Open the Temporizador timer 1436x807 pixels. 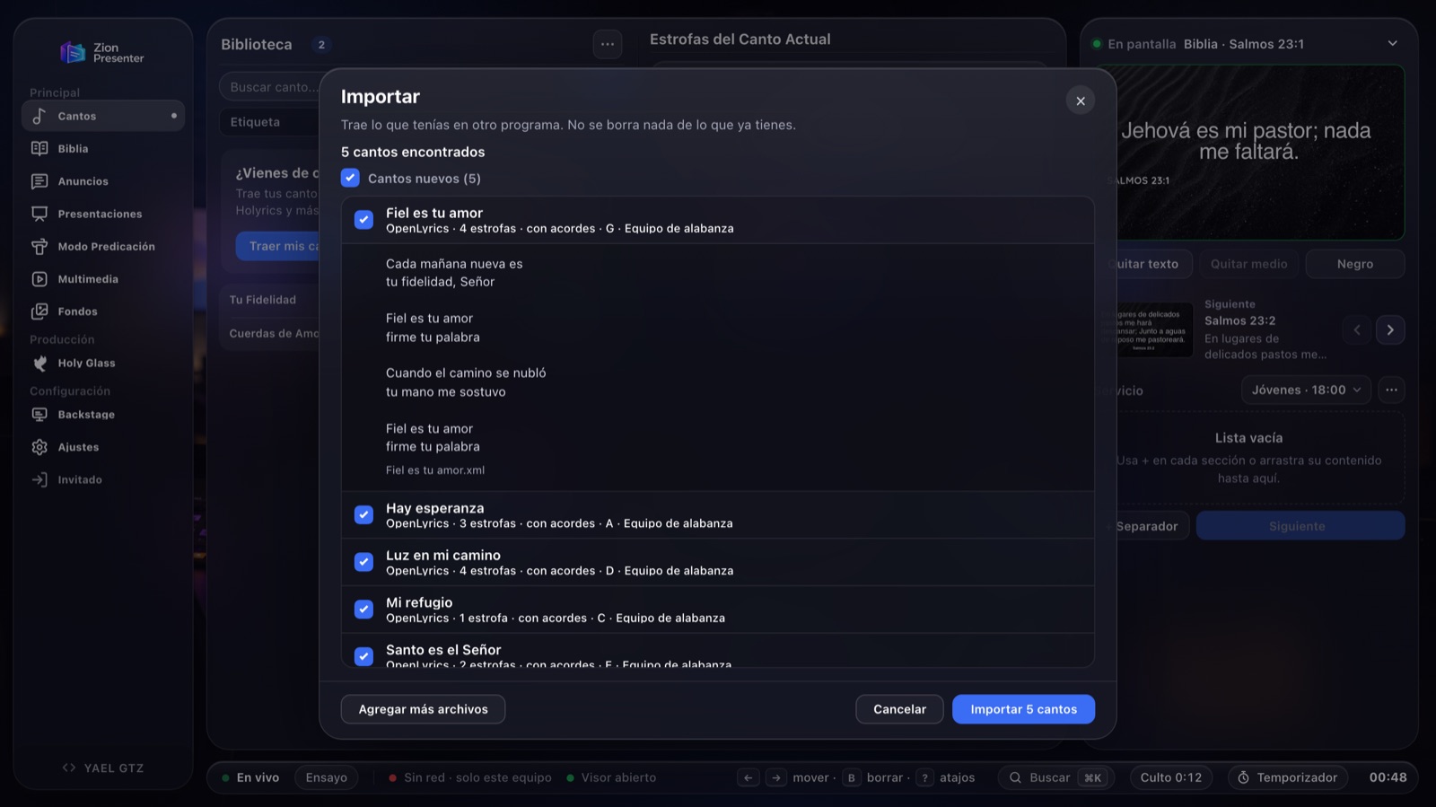point(1287,777)
